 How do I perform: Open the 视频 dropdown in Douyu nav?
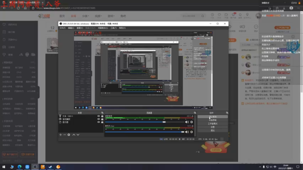click(x=98, y=16)
